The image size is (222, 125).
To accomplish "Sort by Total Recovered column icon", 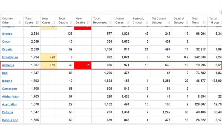I will (x=111, y=22).
